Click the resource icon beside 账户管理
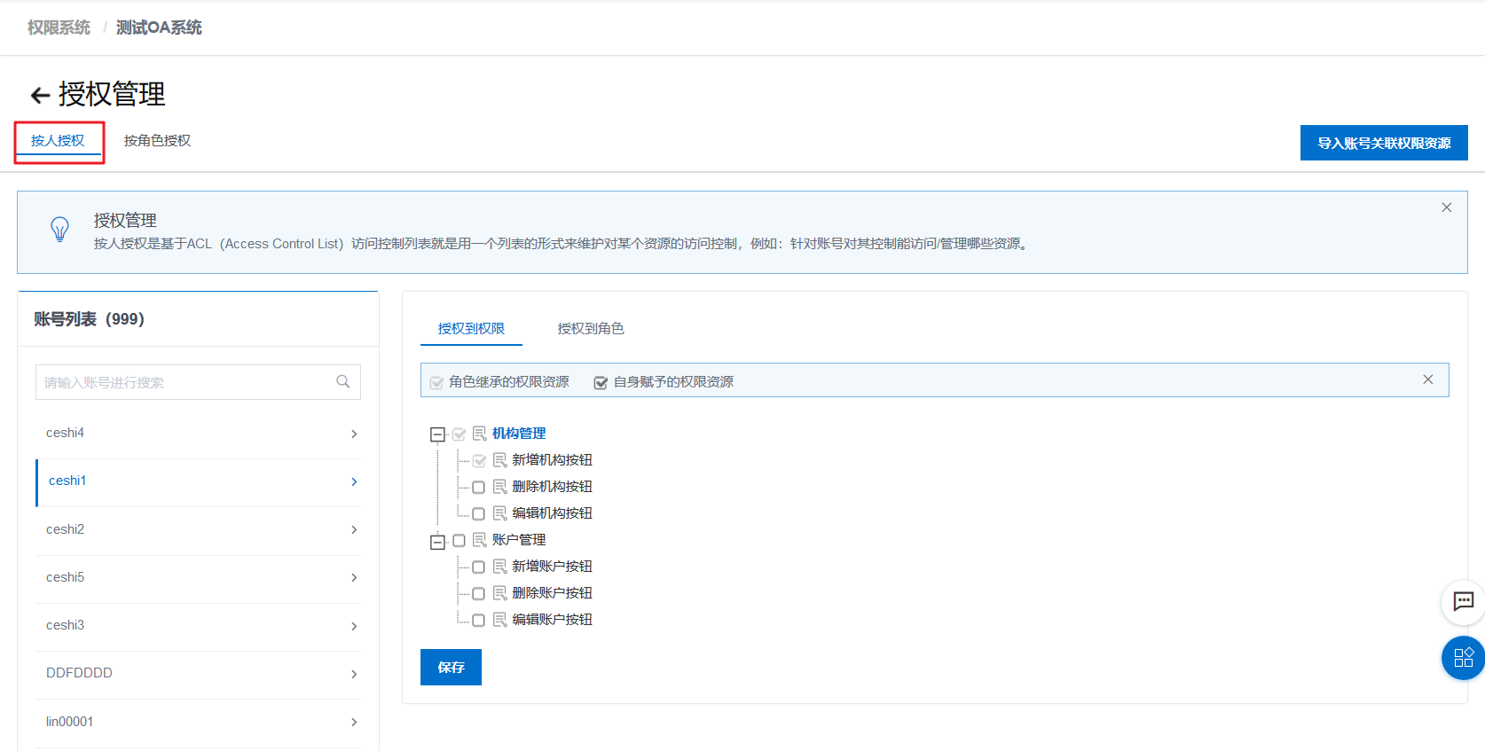Viewport: 1485px width, 751px height. (479, 540)
